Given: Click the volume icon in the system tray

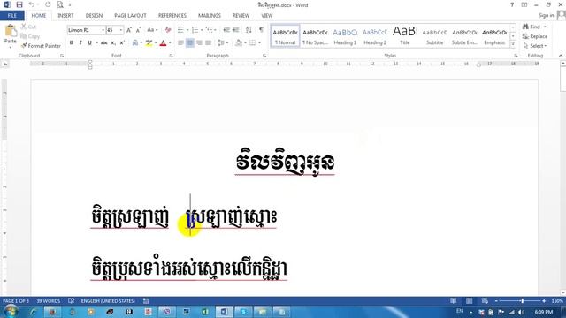Looking at the screenshot, I should [521, 312].
